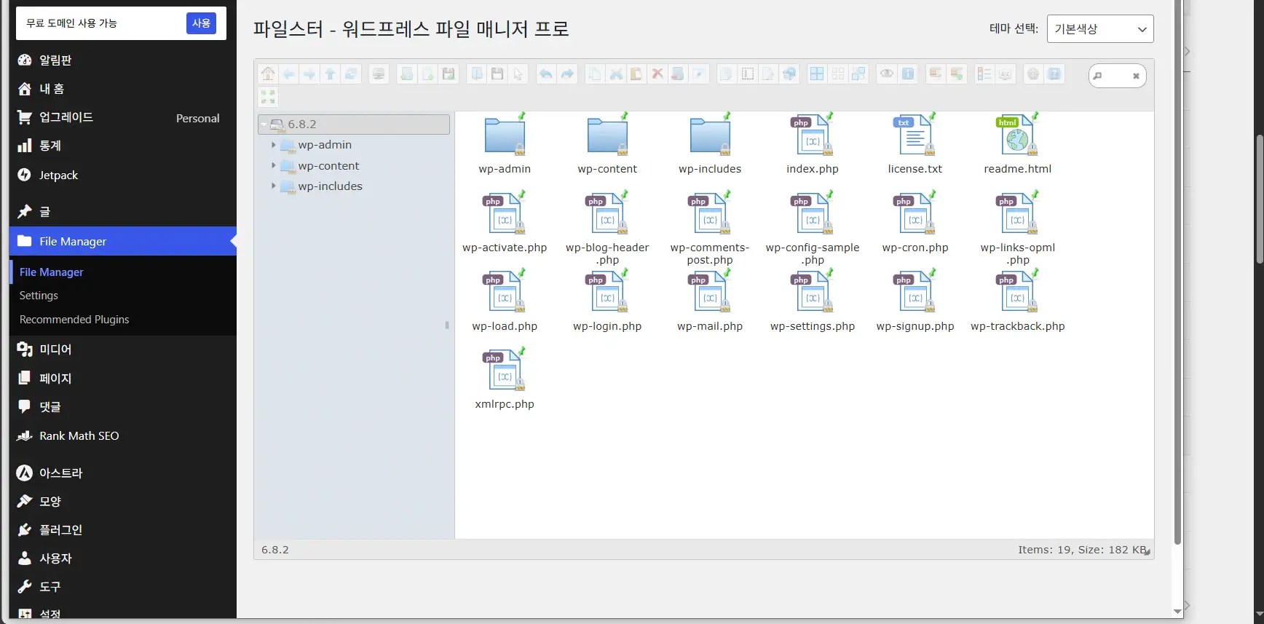Open the theme selection dropdown
The width and height of the screenshot is (1264, 624).
(x=1100, y=29)
